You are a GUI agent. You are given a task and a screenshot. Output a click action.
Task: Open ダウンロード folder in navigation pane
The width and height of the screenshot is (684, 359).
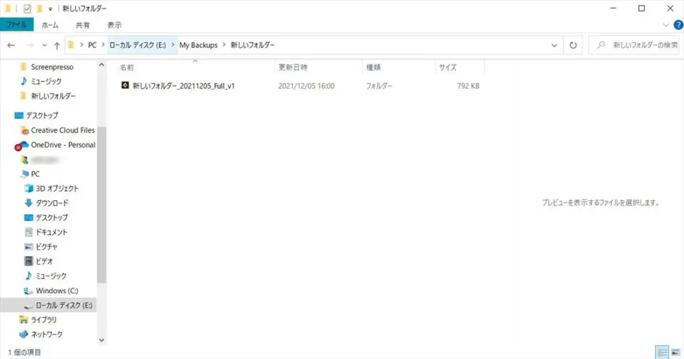(52, 203)
